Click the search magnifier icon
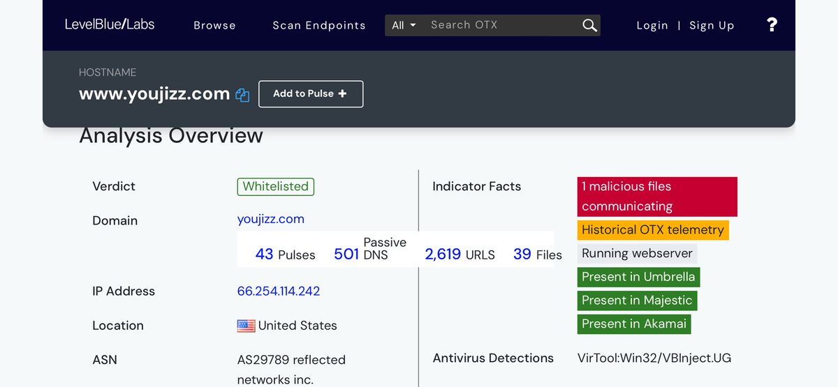838x387 pixels. coord(589,26)
